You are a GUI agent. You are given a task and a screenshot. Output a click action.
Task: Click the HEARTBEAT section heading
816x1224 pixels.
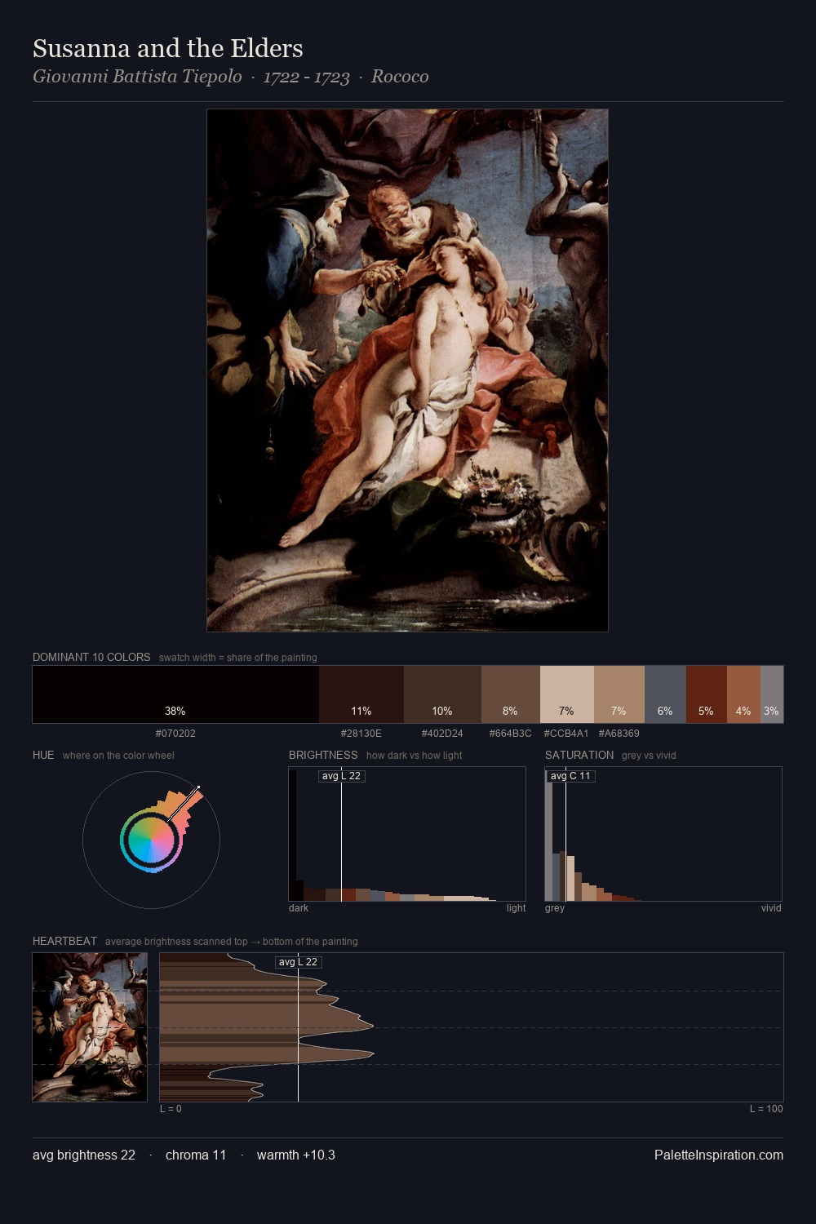tap(64, 941)
